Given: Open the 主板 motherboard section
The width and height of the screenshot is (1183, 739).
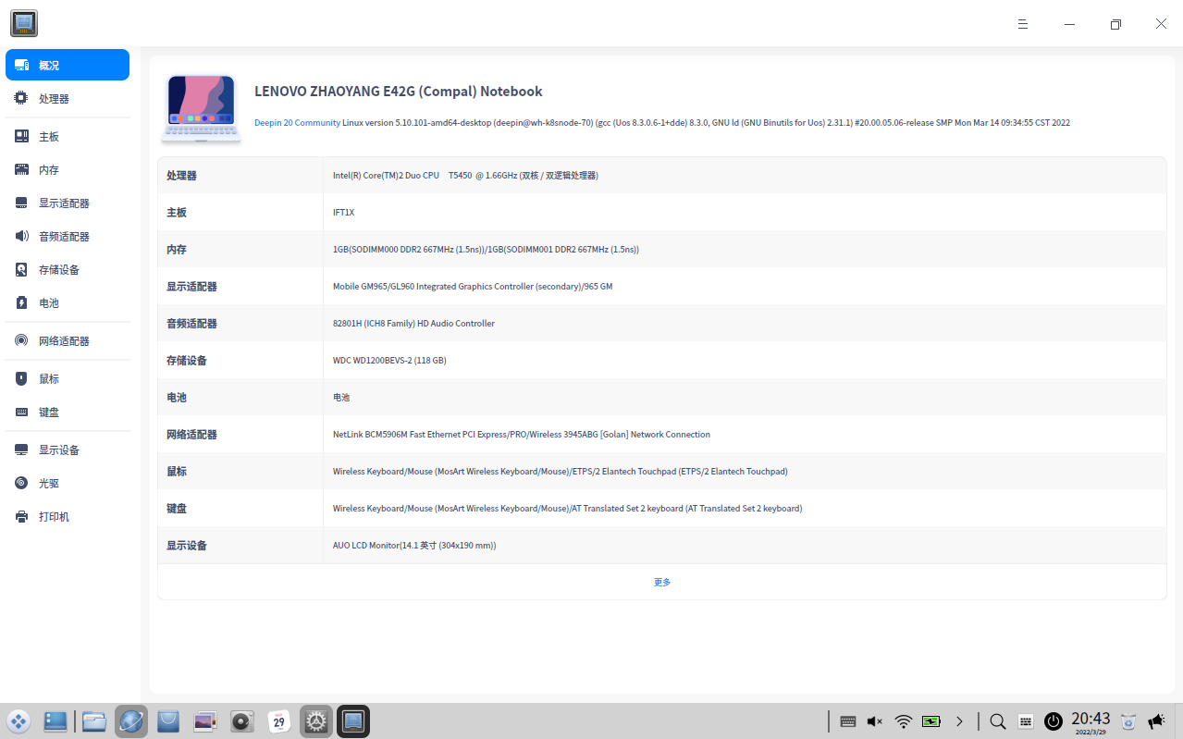Looking at the screenshot, I should click(x=68, y=136).
